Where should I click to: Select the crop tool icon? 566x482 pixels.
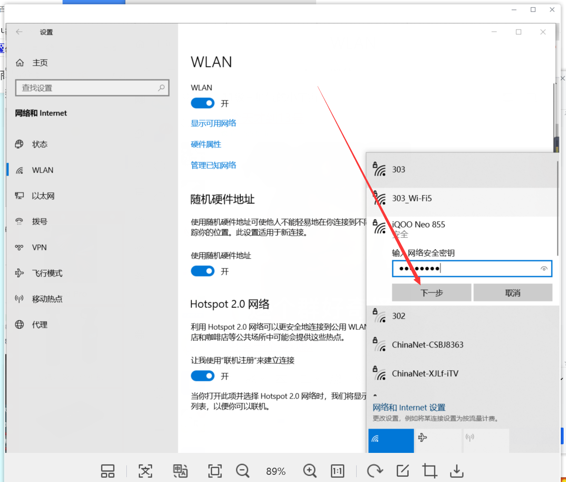(430, 471)
